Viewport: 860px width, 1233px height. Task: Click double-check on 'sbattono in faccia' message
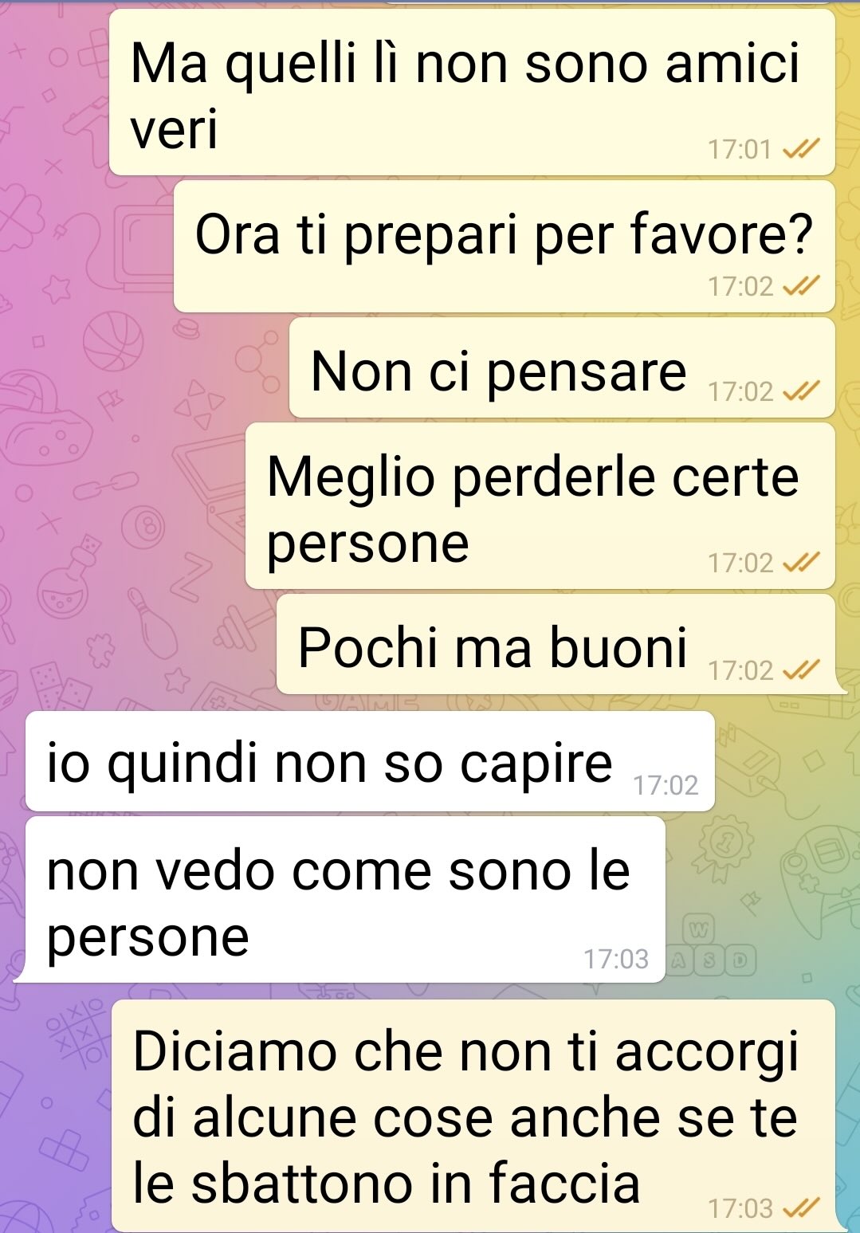coord(801,1208)
